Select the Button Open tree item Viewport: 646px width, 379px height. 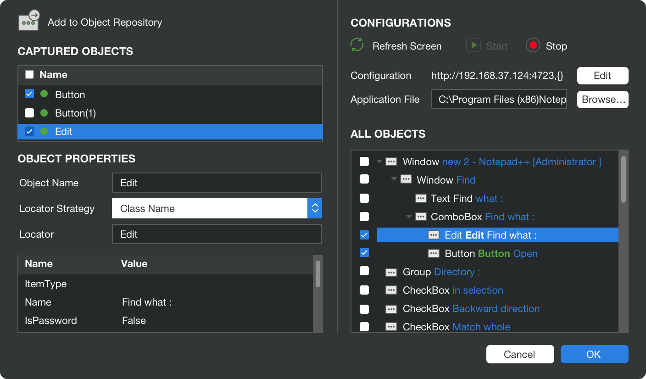click(491, 254)
